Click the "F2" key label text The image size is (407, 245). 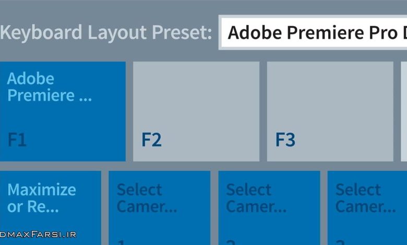pyautogui.click(x=151, y=140)
